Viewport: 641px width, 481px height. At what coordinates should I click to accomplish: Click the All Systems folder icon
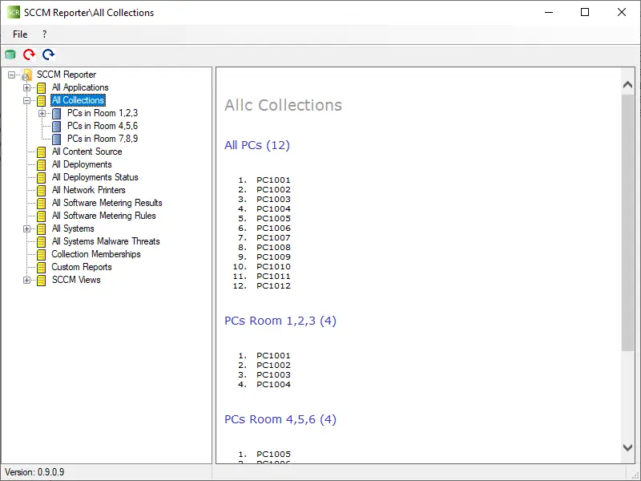click(x=42, y=229)
